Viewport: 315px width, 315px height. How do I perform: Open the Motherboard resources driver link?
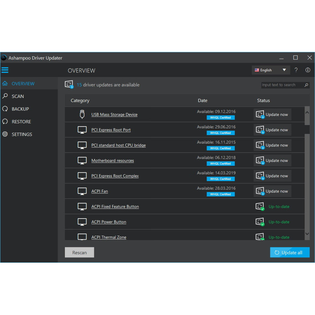click(112, 160)
